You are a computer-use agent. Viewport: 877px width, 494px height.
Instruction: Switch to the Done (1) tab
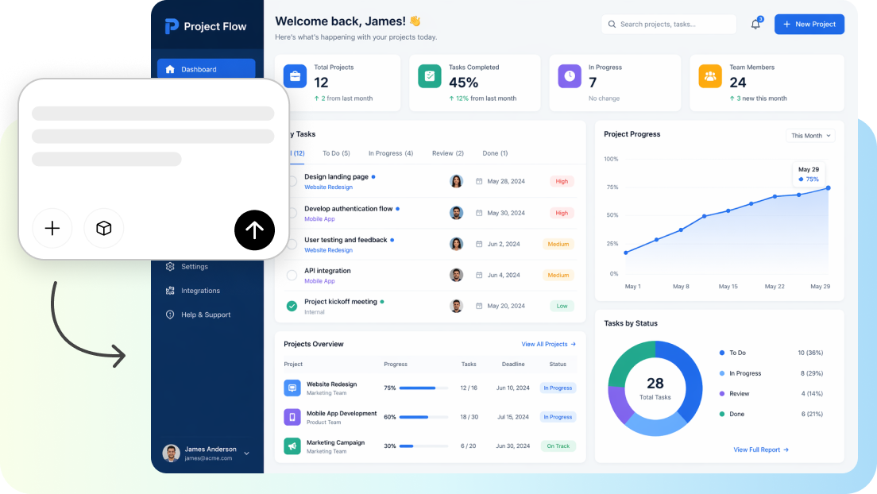point(495,153)
